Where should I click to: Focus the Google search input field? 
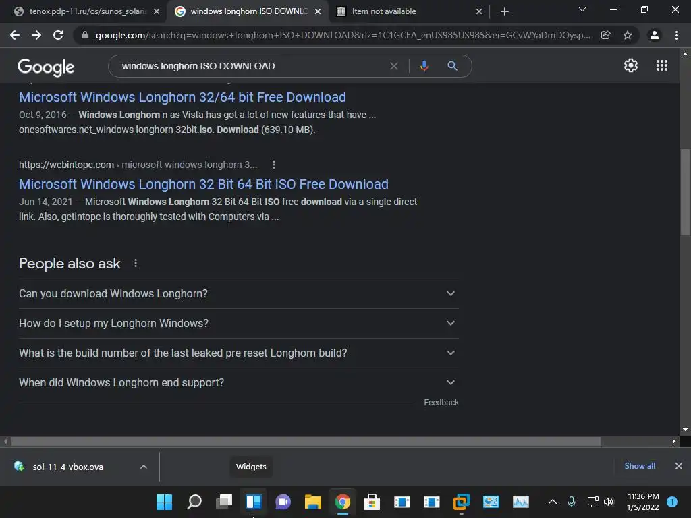pyautogui.click(x=252, y=66)
